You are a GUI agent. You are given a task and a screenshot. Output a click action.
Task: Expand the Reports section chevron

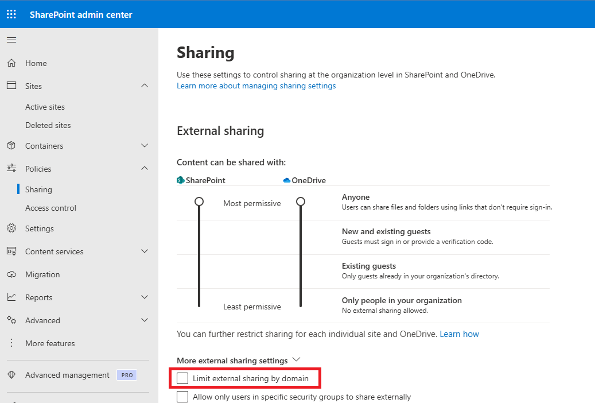(145, 297)
